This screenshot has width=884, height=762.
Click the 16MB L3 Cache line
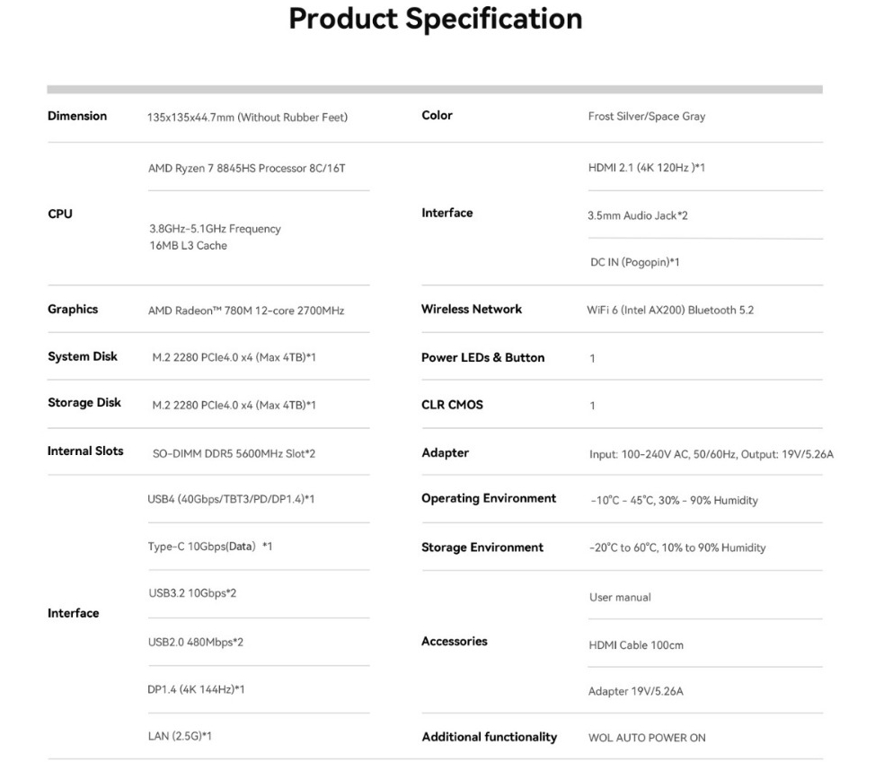tap(188, 246)
